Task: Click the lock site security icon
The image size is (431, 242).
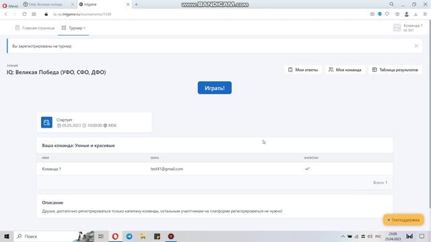Action: pyautogui.click(x=46, y=14)
